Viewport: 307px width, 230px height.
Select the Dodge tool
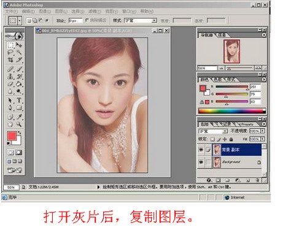click(x=19, y=91)
